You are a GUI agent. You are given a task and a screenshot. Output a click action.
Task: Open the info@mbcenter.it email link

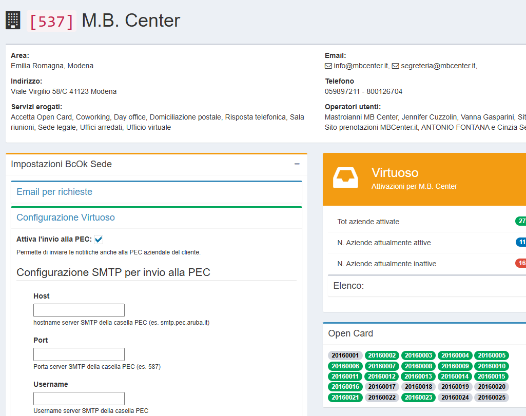tap(361, 66)
